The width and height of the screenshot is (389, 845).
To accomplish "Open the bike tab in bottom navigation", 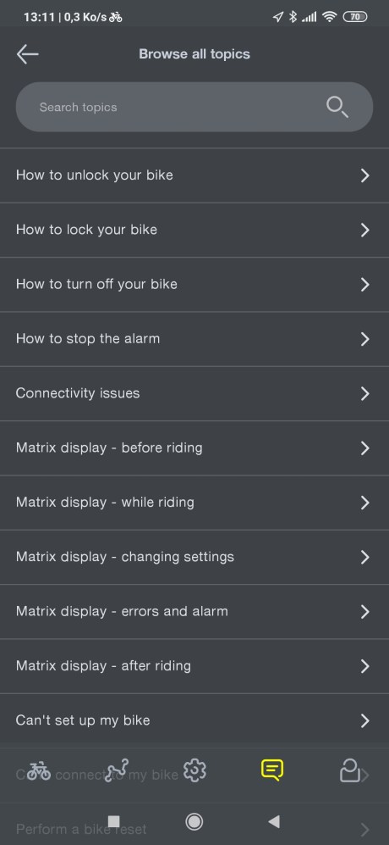I will point(39,770).
